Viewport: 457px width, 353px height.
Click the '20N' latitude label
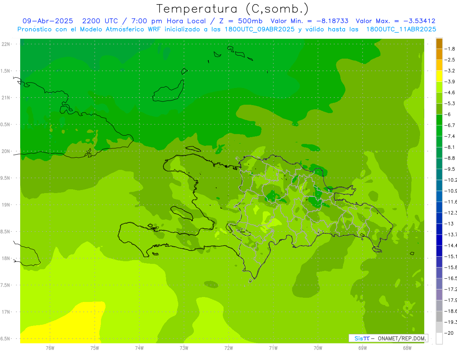[6, 151]
